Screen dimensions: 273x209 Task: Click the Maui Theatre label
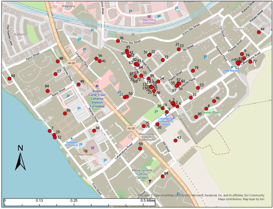(86, 154)
